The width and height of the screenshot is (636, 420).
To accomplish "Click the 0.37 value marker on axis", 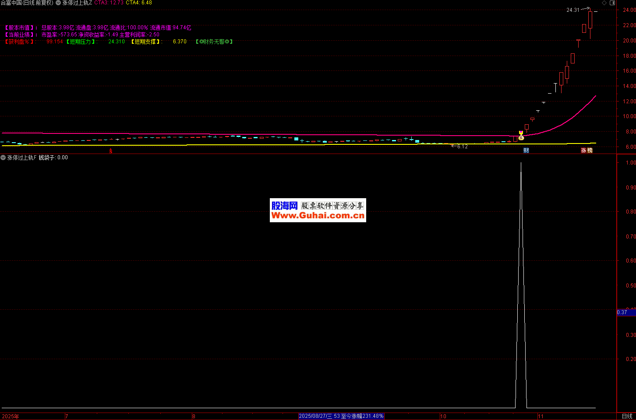I will coord(622,312).
